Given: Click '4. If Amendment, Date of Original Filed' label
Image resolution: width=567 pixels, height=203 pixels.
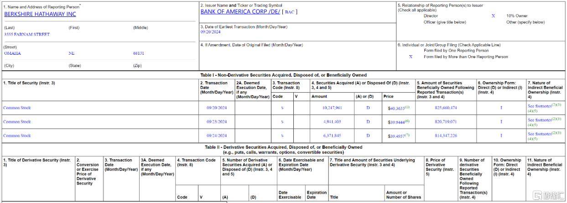Looking at the screenshot, I should pos(252,45).
